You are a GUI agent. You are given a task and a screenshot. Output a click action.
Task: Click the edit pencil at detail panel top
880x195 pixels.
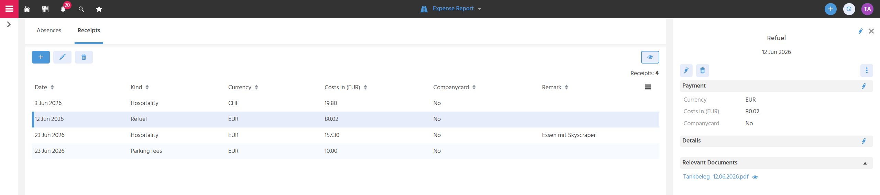click(x=860, y=31)
